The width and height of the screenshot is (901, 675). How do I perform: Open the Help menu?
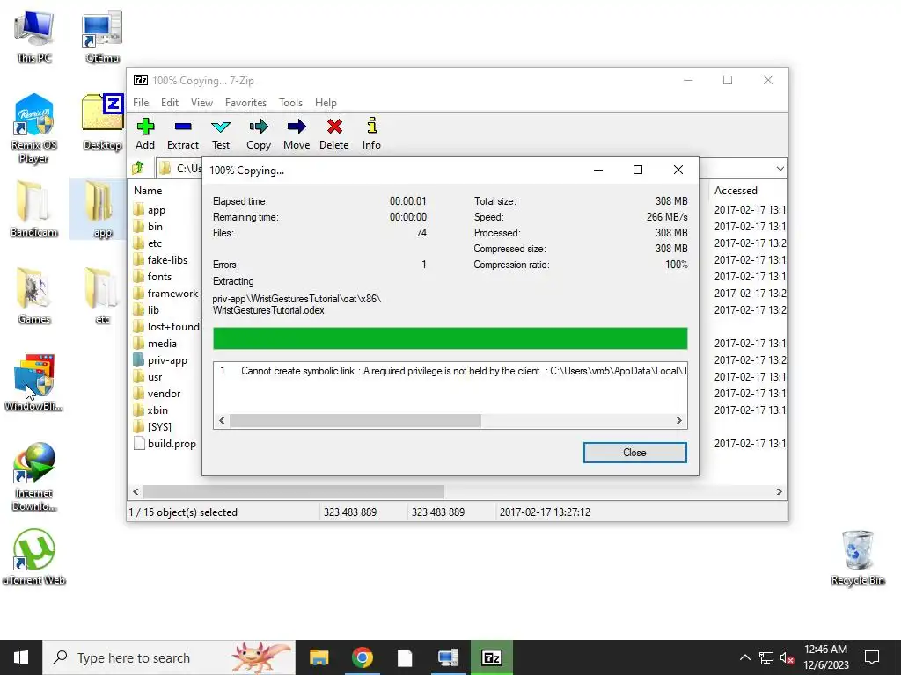point(326,103)
